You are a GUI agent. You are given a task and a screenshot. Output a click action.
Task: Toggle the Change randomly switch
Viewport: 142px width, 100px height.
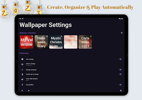click(x=120, y=70)
